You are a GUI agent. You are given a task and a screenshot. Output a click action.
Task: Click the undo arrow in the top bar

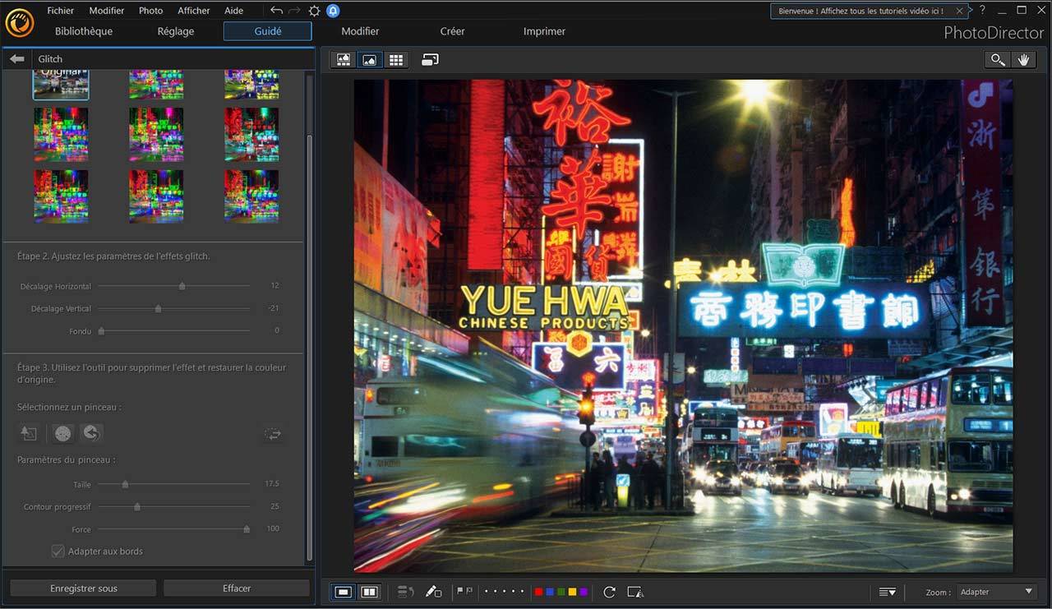click(x=276, y=11)
